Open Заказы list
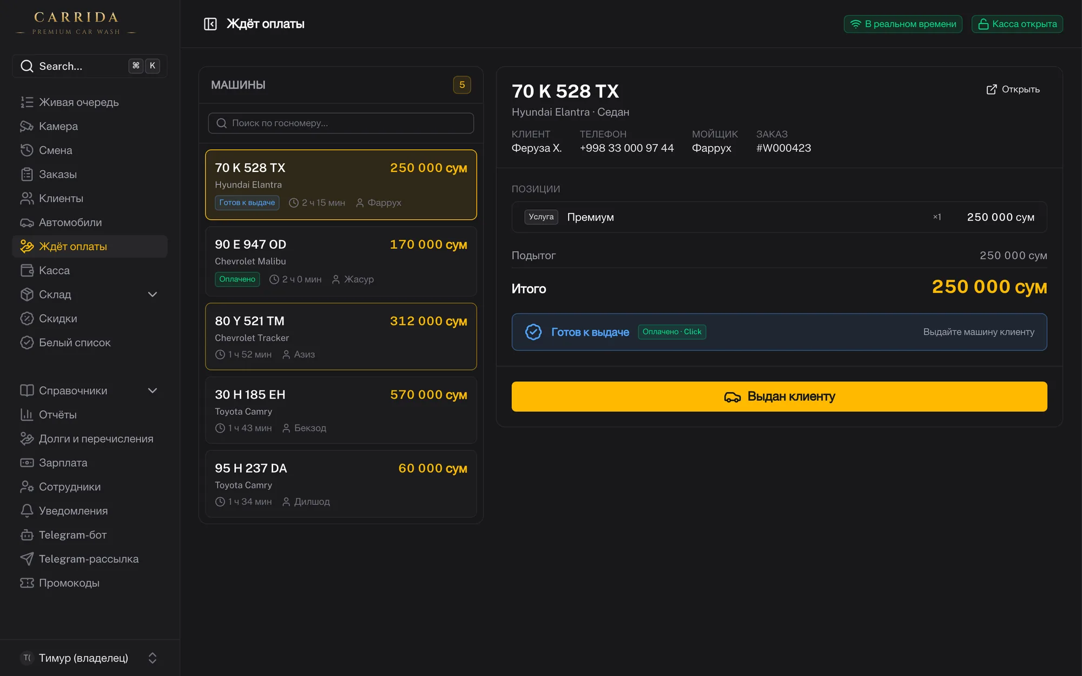The width and height of the screenshot is (1082, 676). click(89, 174)
